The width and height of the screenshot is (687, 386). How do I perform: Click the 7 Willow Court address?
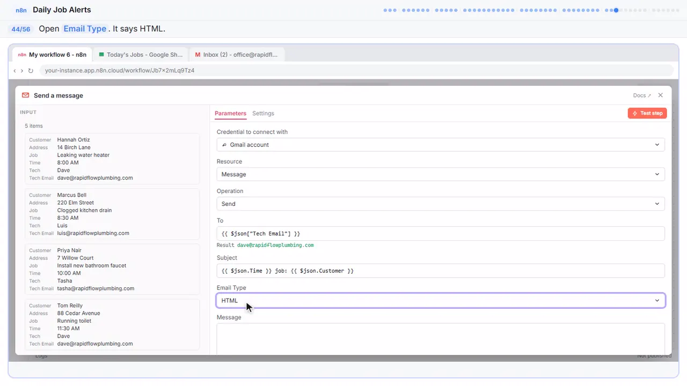tap(76, 258)
